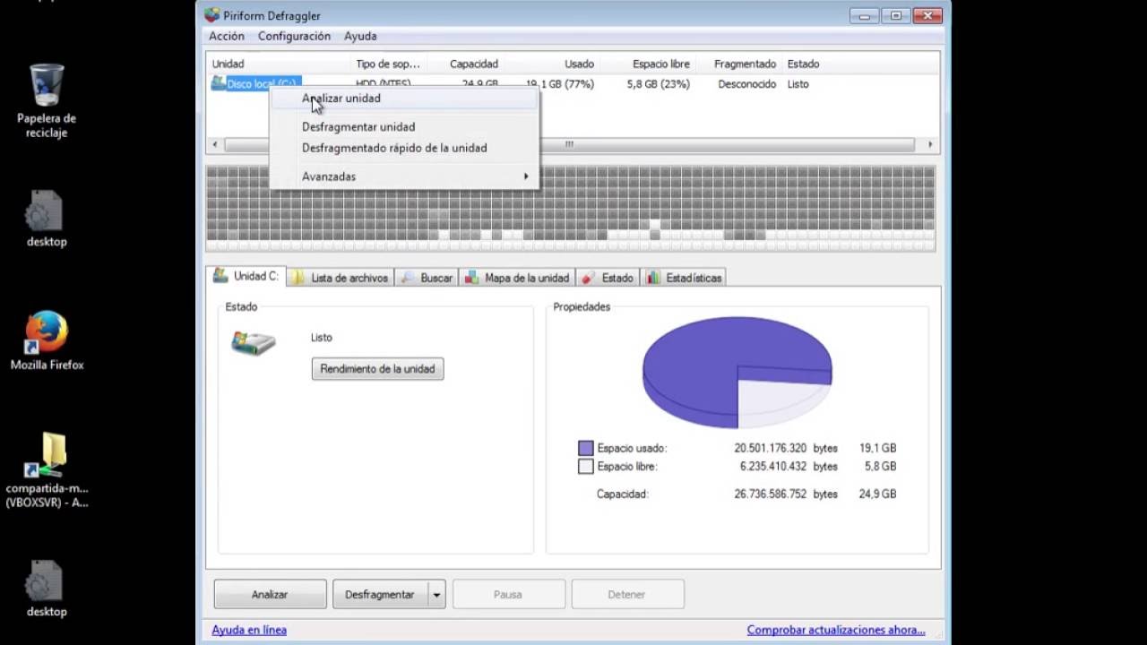Choose Desfragmentar unidad from context menu

click(404, 127)
